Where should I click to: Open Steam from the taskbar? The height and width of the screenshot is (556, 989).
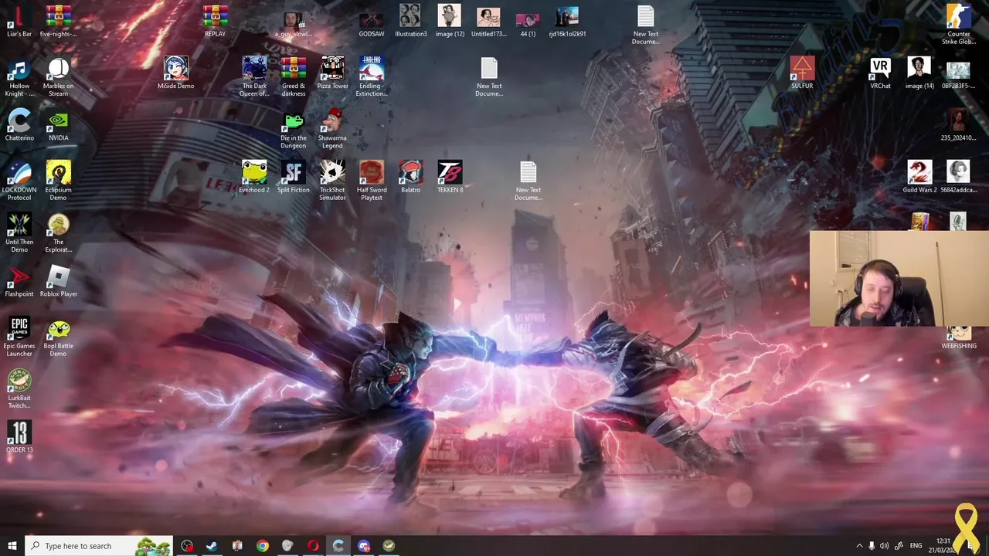(x=212, y=546)
